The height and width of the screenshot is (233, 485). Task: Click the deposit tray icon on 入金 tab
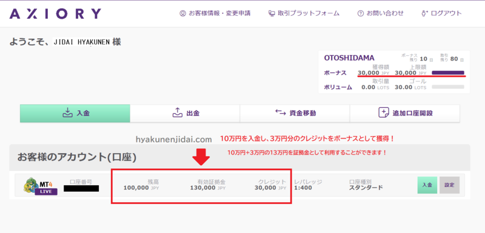pos(67,113)
